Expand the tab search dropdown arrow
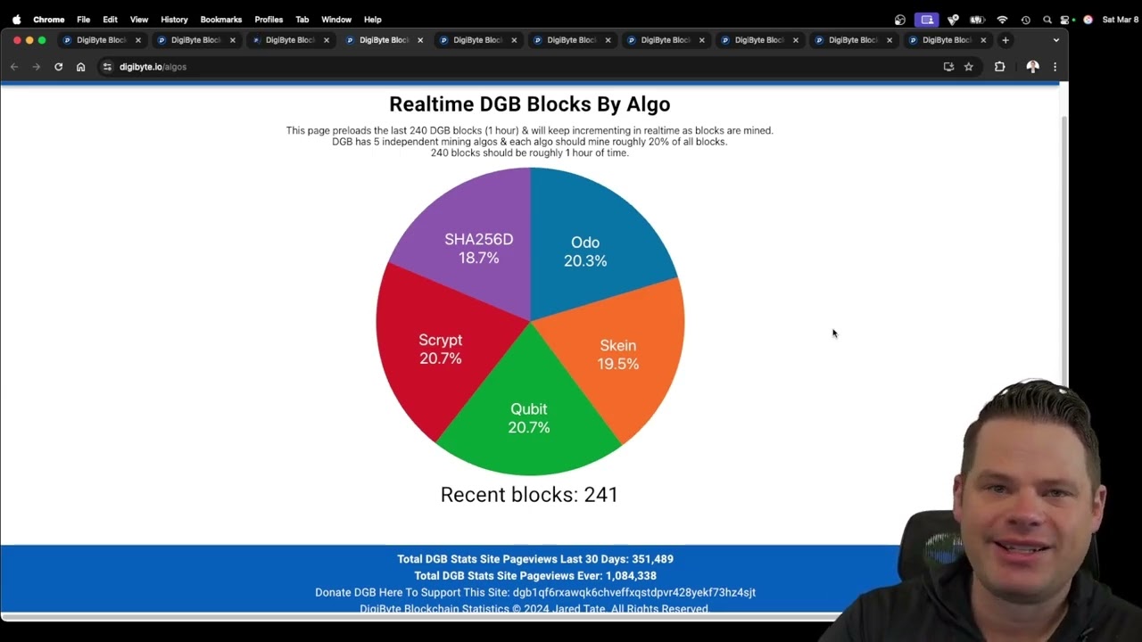 (x=1056, y=40)
